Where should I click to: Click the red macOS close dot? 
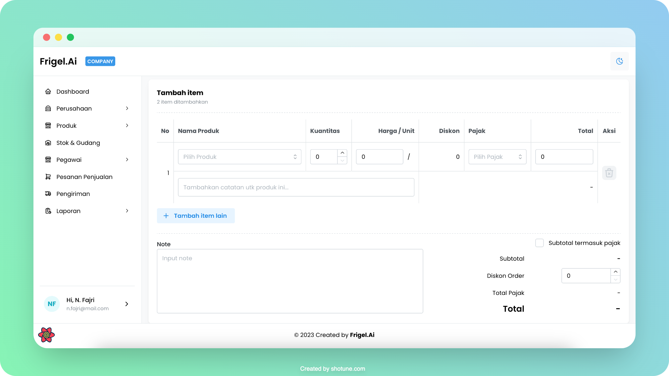(x=46, y=37)
